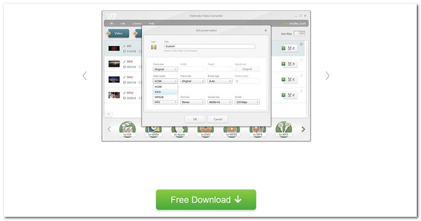Click the Free Download button
This screenshot has height=221, width=421.
pos(206,199)
